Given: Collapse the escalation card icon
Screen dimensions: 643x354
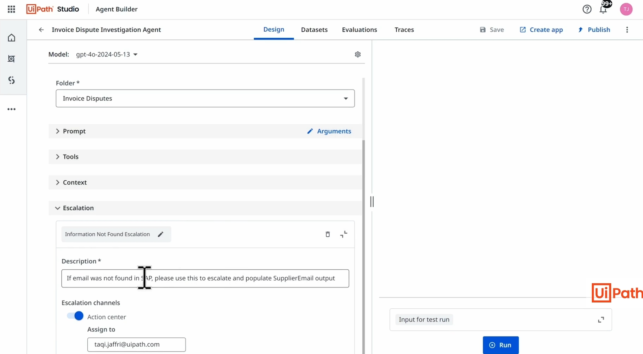Looking at the screenshot, I should [344, 234].
